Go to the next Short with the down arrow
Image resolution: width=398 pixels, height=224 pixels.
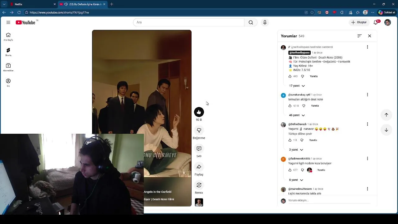point(386,130)
